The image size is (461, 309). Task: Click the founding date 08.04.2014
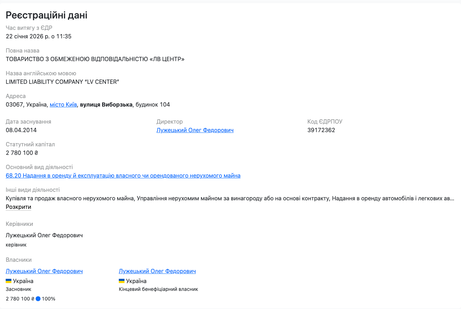pyautogui.click(x=21, y=130)
